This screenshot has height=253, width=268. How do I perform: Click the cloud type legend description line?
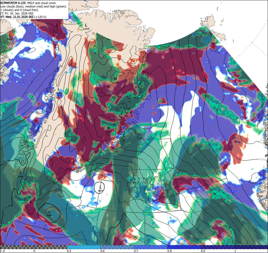point(33,6)
